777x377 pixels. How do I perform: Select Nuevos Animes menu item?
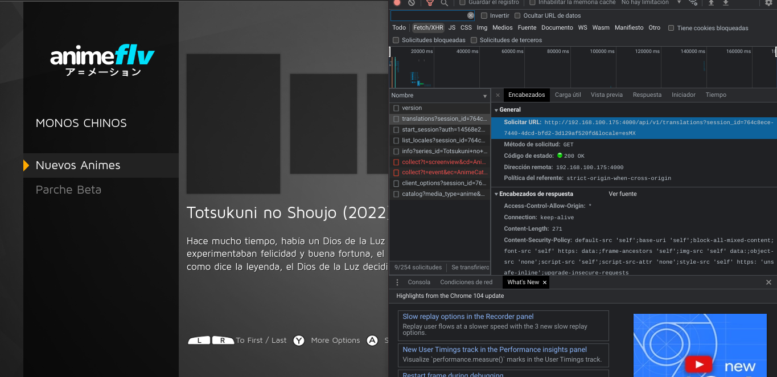(x=101, y=166)
